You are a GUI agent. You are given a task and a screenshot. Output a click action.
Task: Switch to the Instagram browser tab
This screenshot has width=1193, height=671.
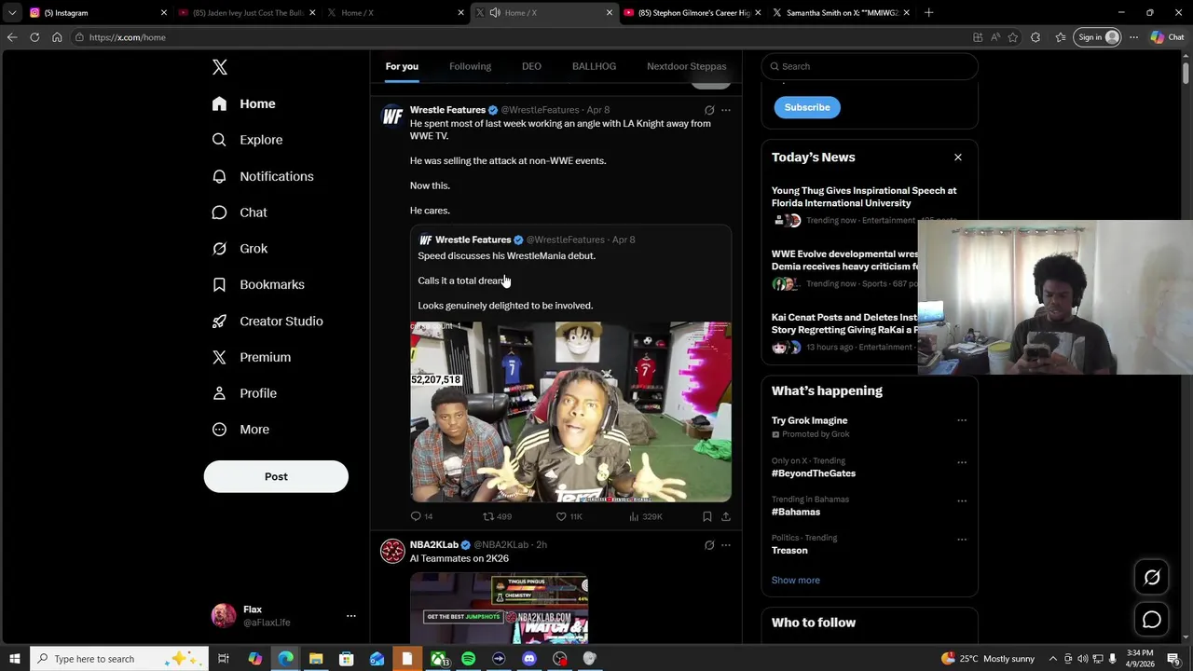tap(98, 13)
